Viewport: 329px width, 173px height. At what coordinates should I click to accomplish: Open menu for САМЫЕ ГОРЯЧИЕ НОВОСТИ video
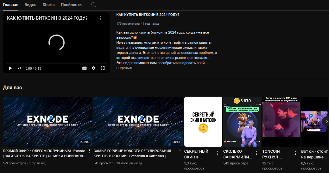(180, 151)
